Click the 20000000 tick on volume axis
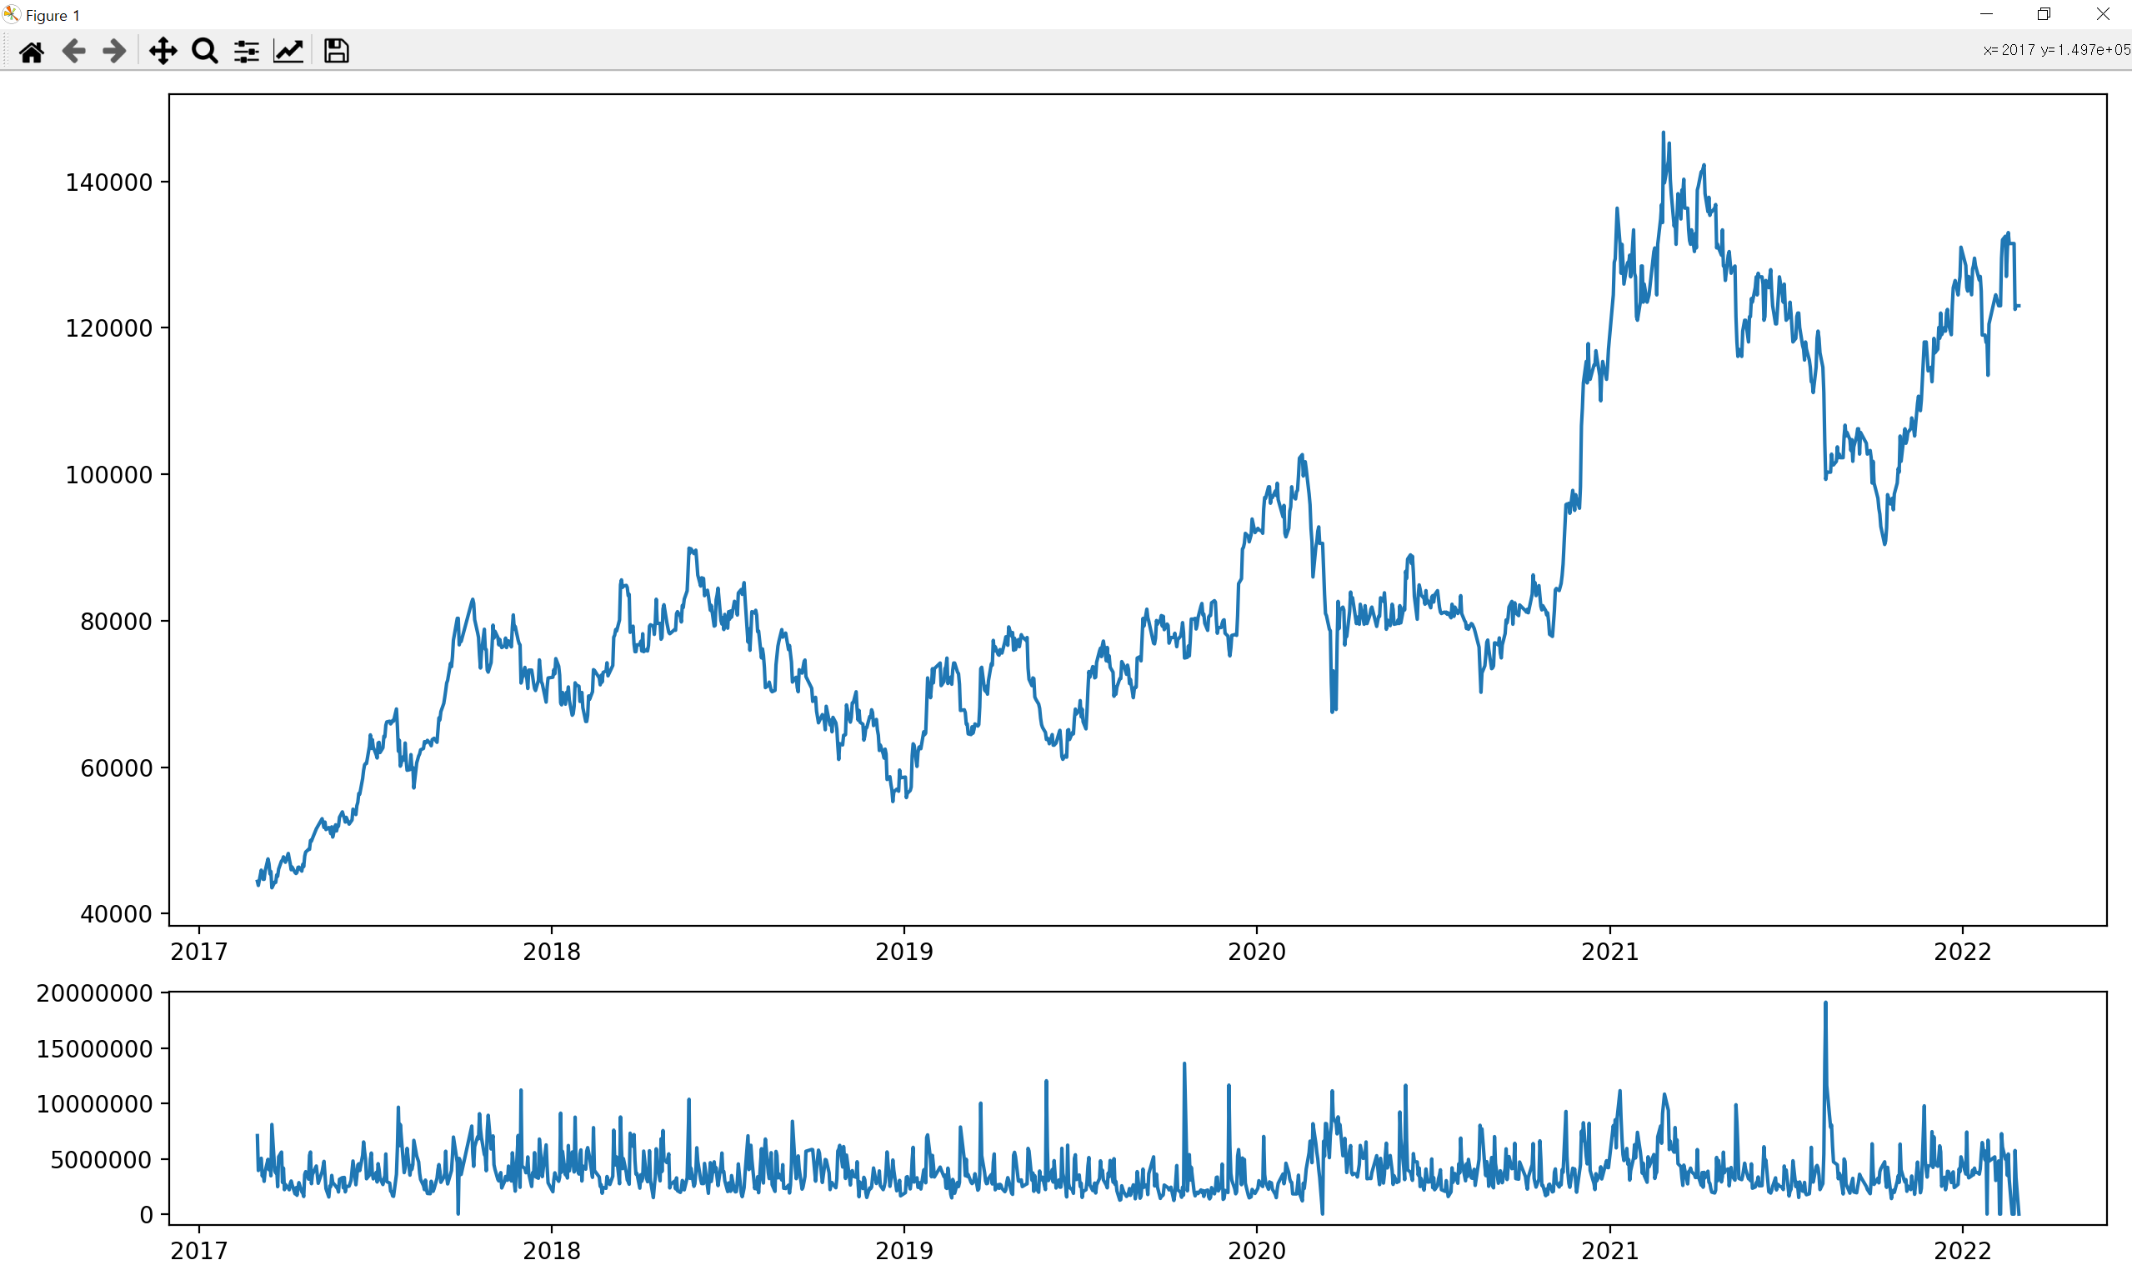The height and width of the screenshot is (1280, 2132). pyautogui.click(x=95, y=993)
